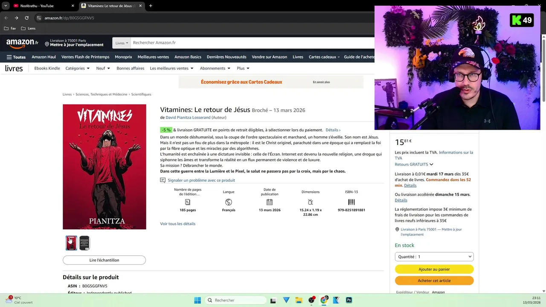Click the Scientifiques breadcrumb
546x307 pixels.
(x=141, y=94)
